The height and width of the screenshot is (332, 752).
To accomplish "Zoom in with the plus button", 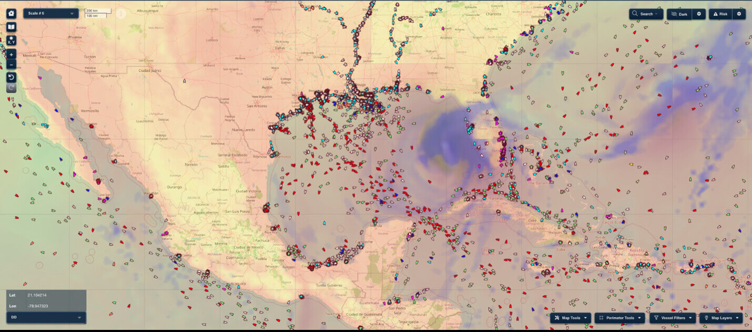I will (x=12, y=55).
